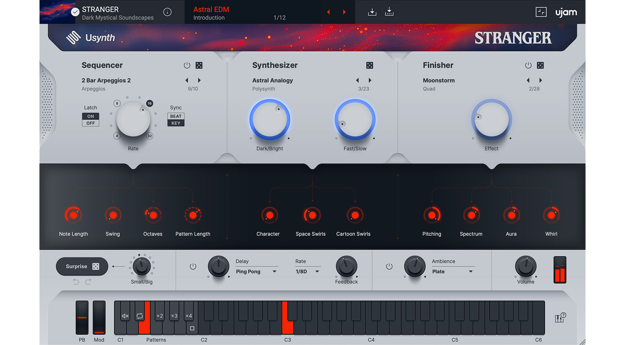Viewport: 625px width, 345px height.
Task: Click the undo arrow below Surprise
Action: pyautogui.click(x=76, y=282)
